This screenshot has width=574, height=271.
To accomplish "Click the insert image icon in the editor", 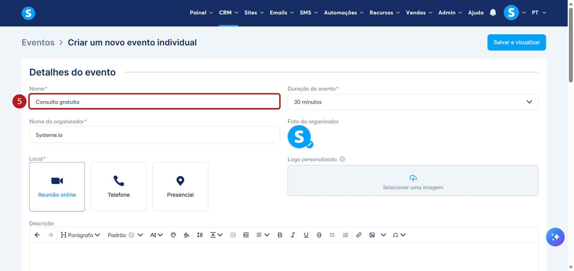I will pos(372,235).
